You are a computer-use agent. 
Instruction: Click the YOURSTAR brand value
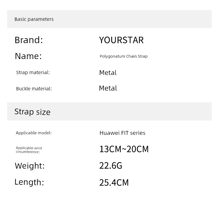(121, 40)
